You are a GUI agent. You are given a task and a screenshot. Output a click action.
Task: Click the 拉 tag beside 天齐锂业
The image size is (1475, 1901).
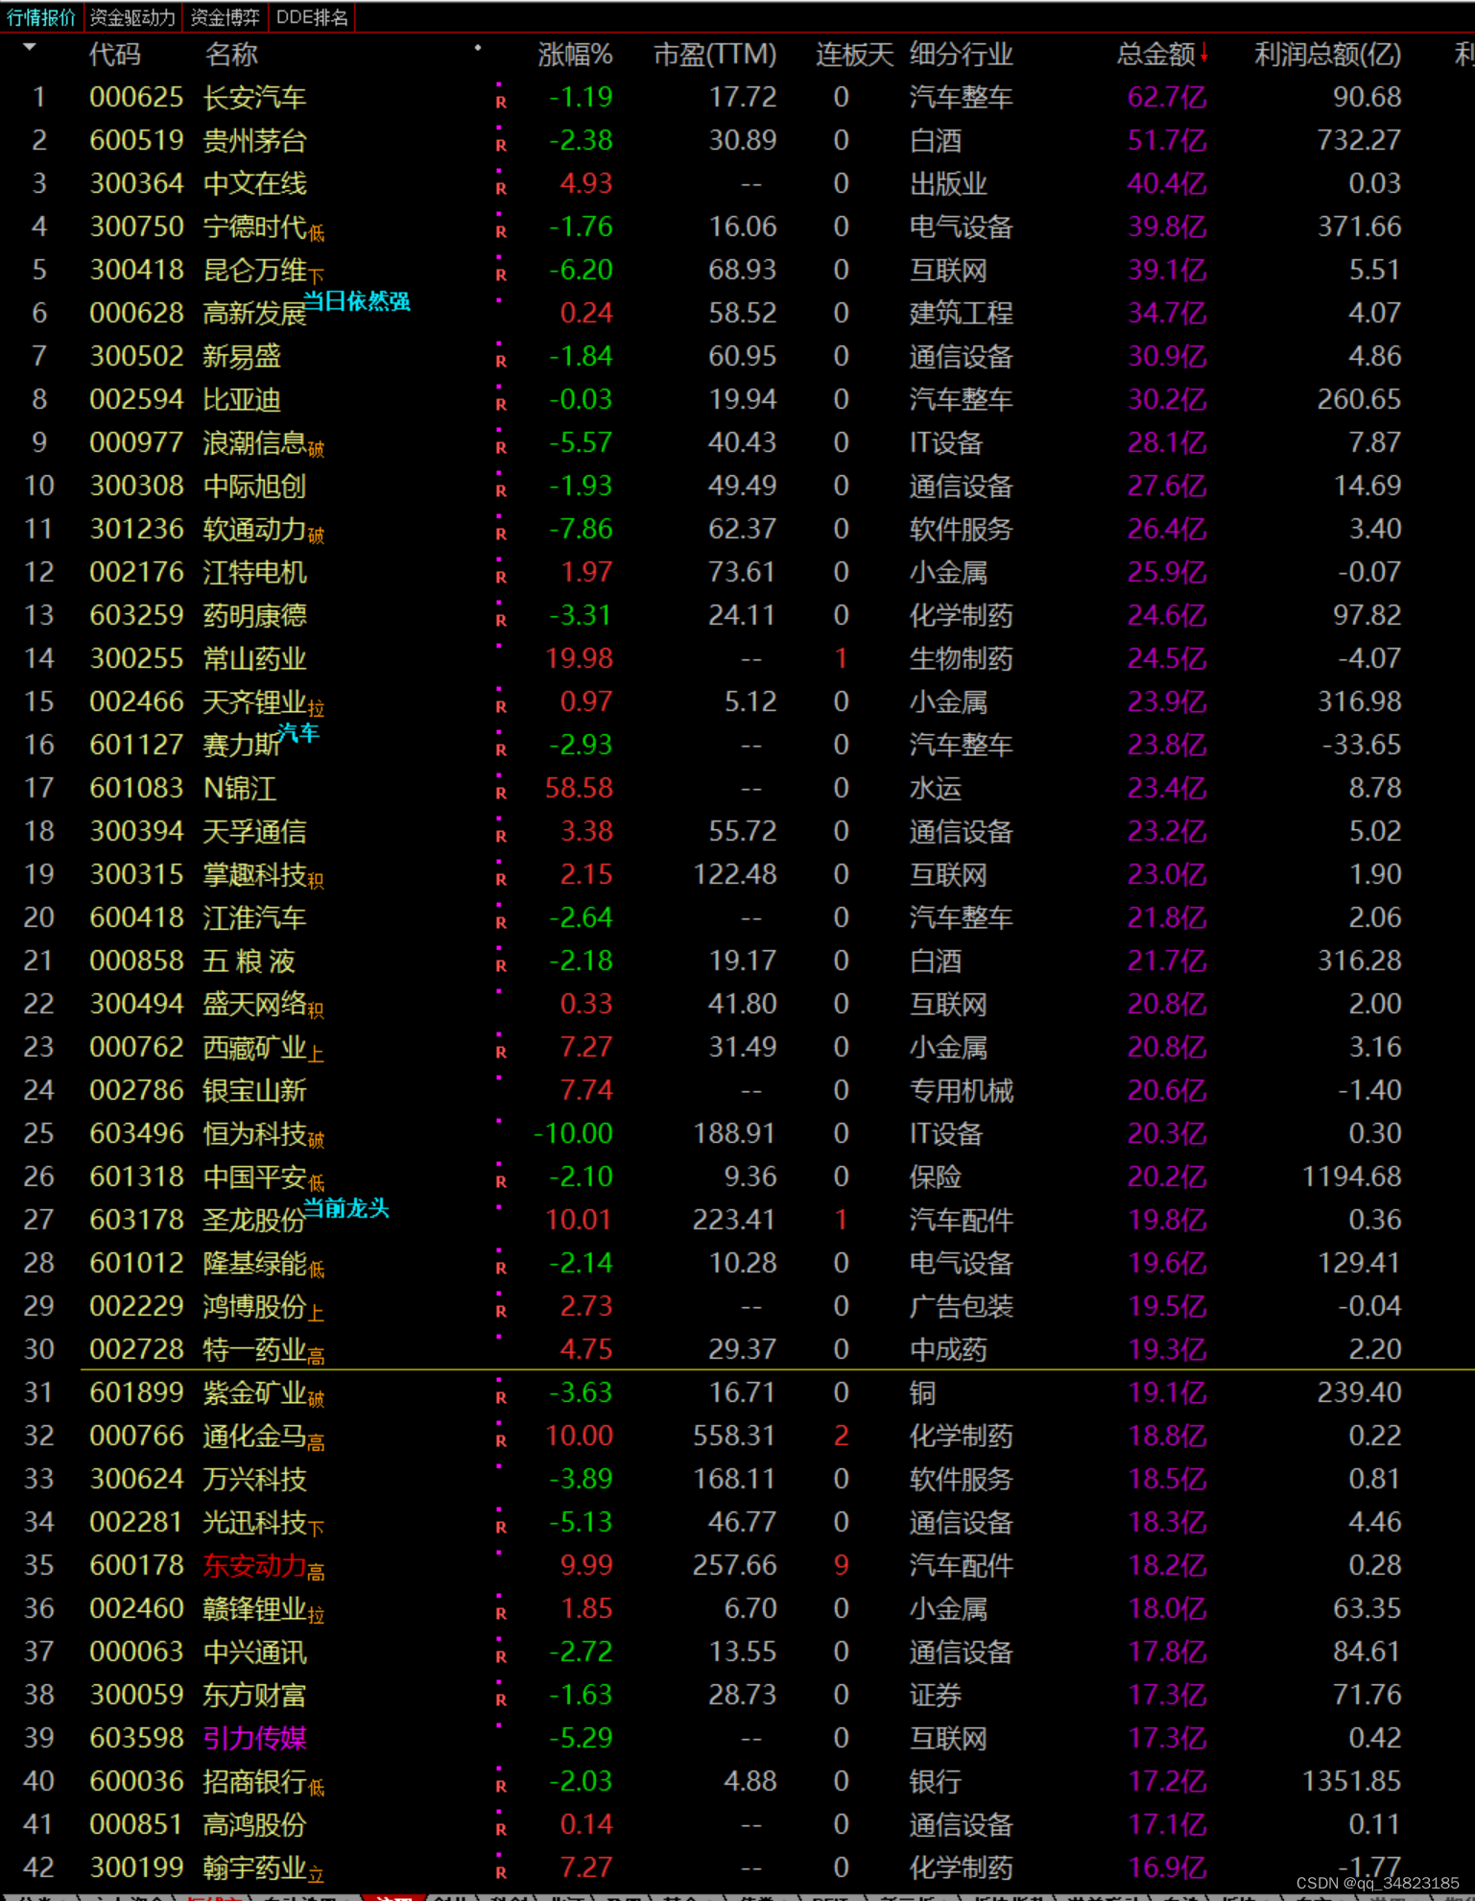(x=317, y=707)
